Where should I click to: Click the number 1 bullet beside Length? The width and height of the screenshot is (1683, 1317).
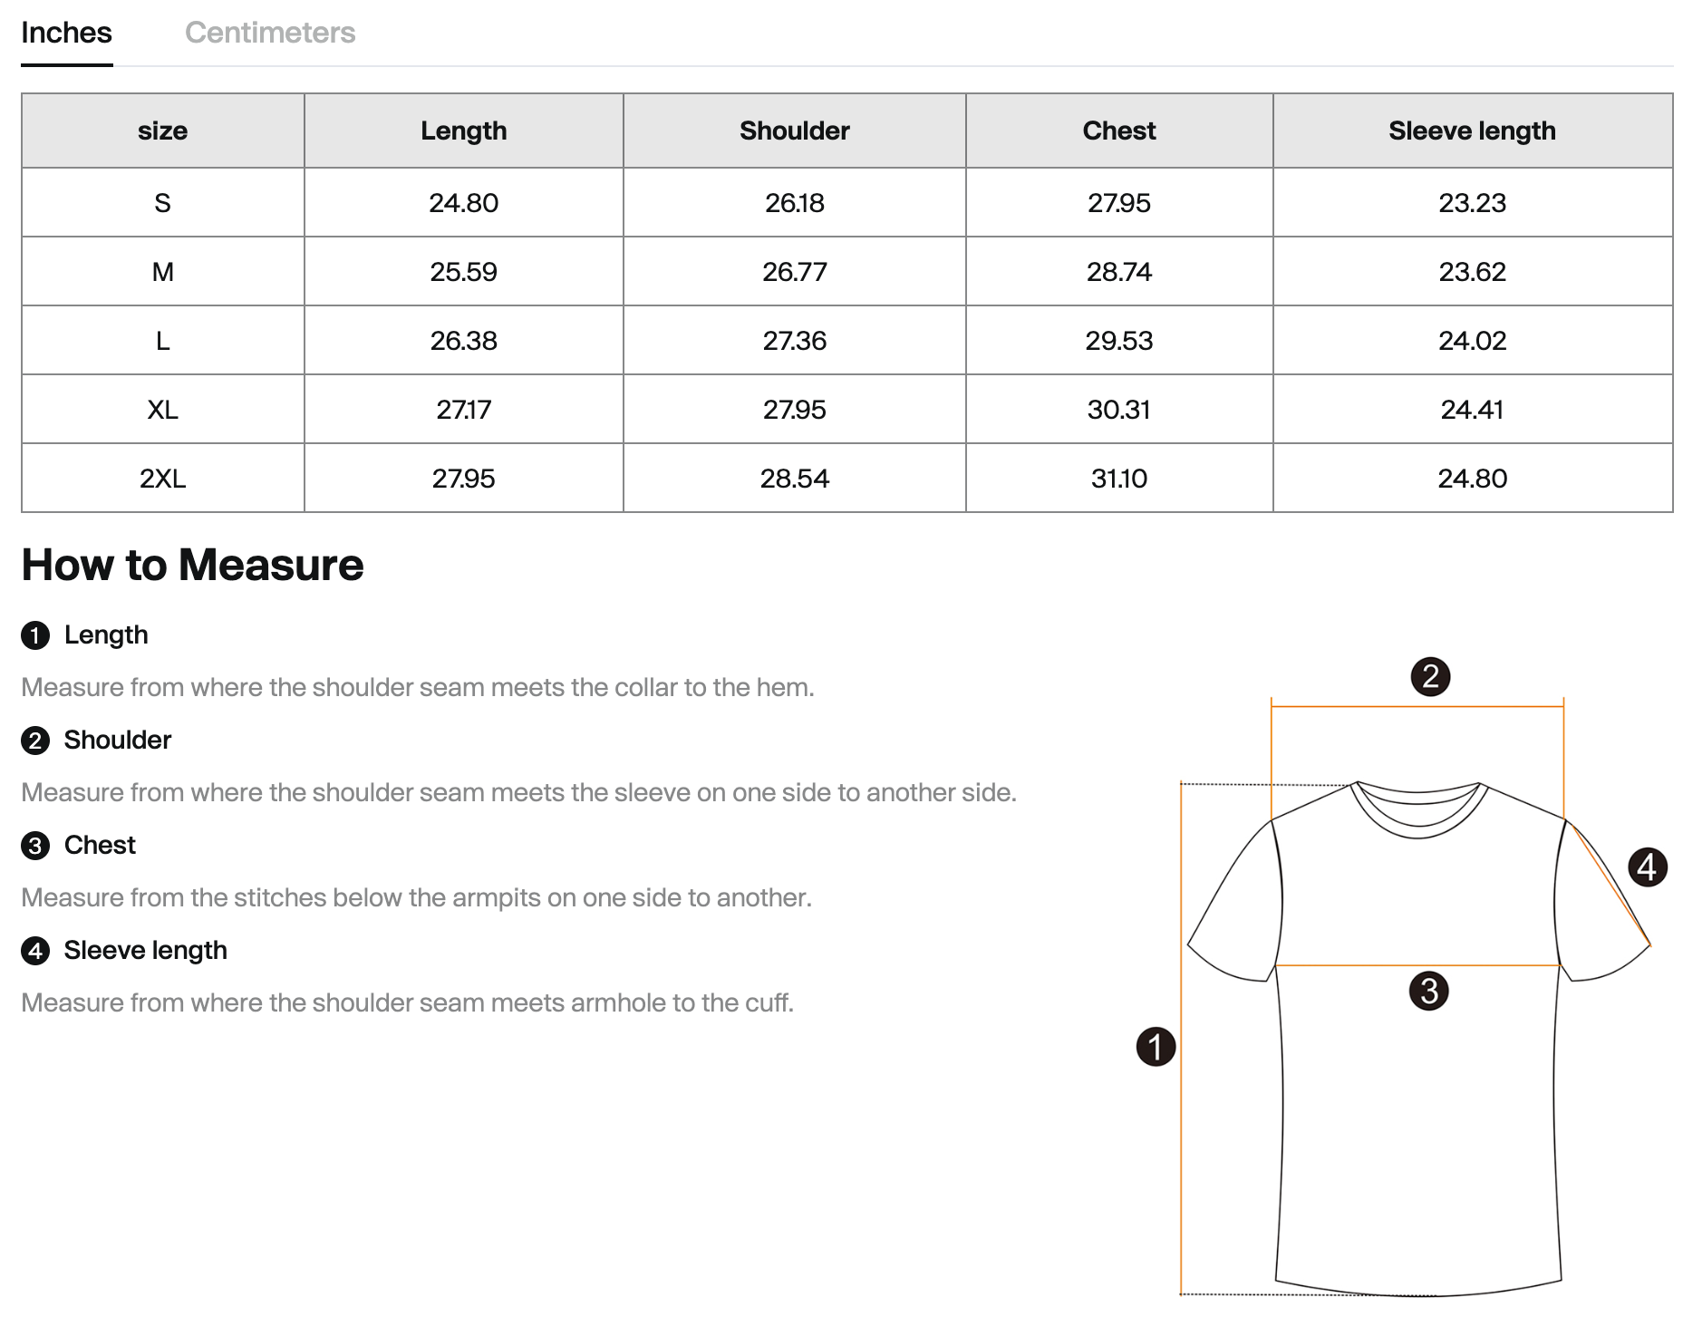coord(35,635)
